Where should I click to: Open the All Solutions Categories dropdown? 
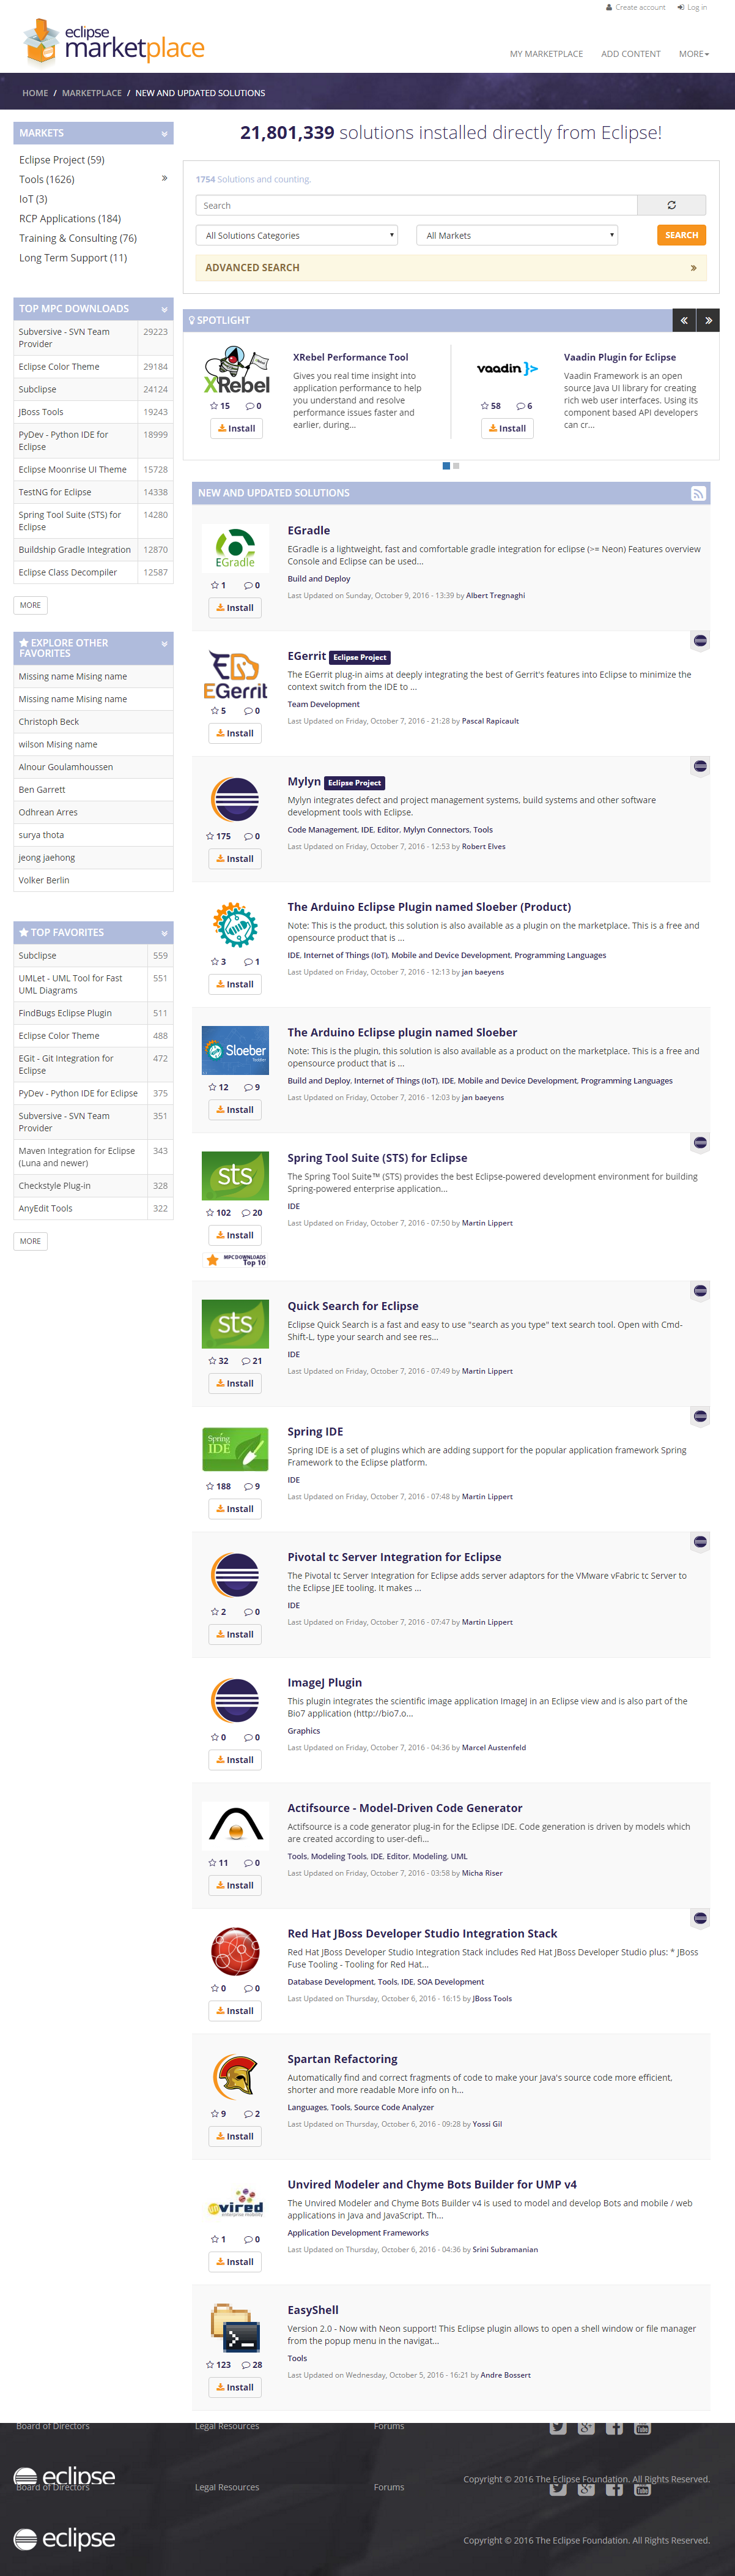297,235
